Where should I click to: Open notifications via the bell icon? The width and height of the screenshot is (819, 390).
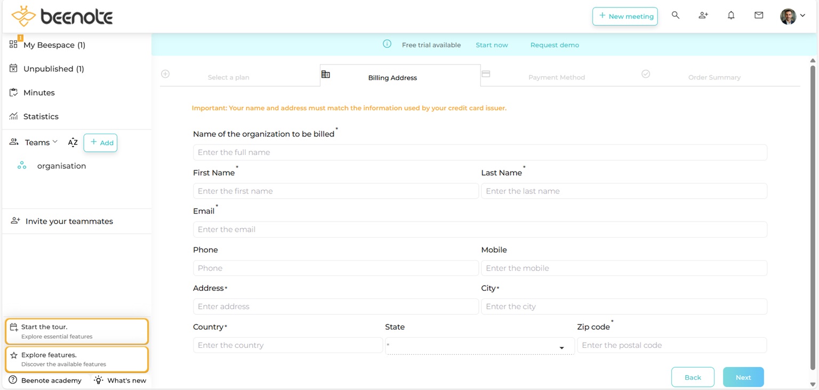(731, 15)
